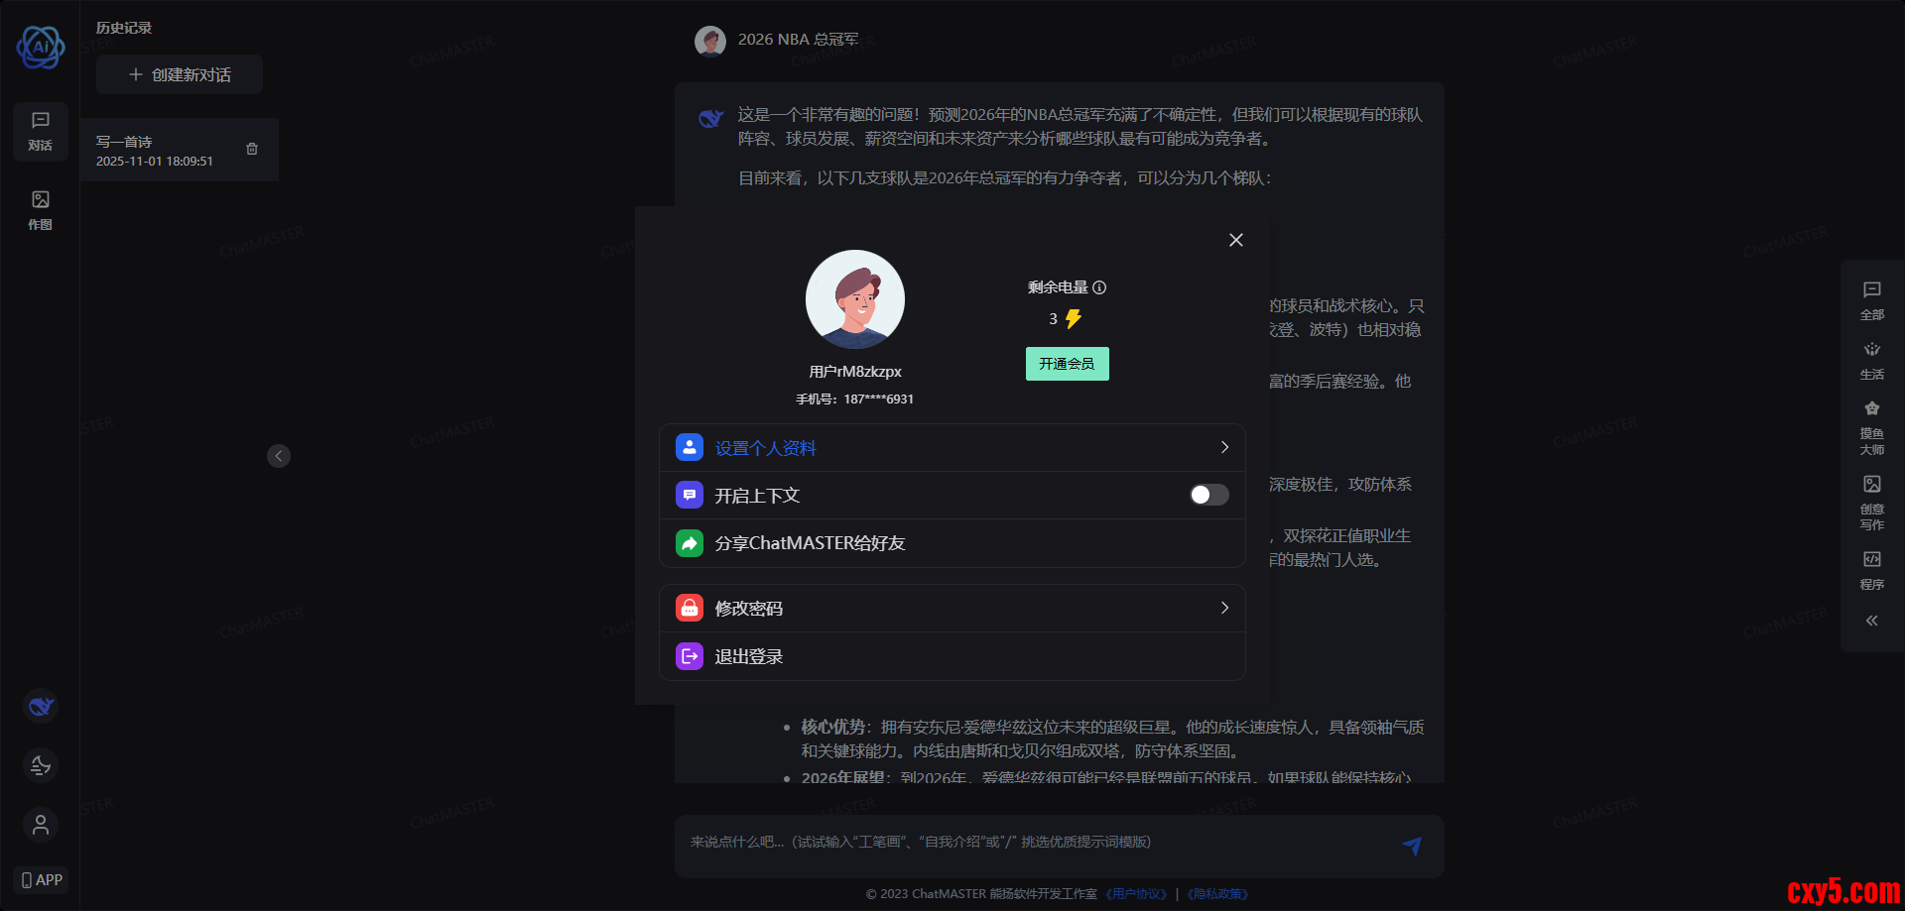Close the user profile dialog
1905x911 pixels.
pyautogui.click(x=1236, y=240)
